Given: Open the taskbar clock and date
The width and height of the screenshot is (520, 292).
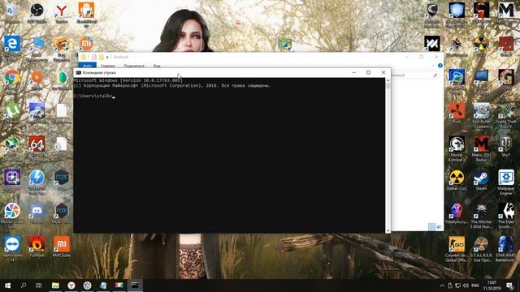Looking at the screenshot, I should pyautogui.click(x=492, y=286).
